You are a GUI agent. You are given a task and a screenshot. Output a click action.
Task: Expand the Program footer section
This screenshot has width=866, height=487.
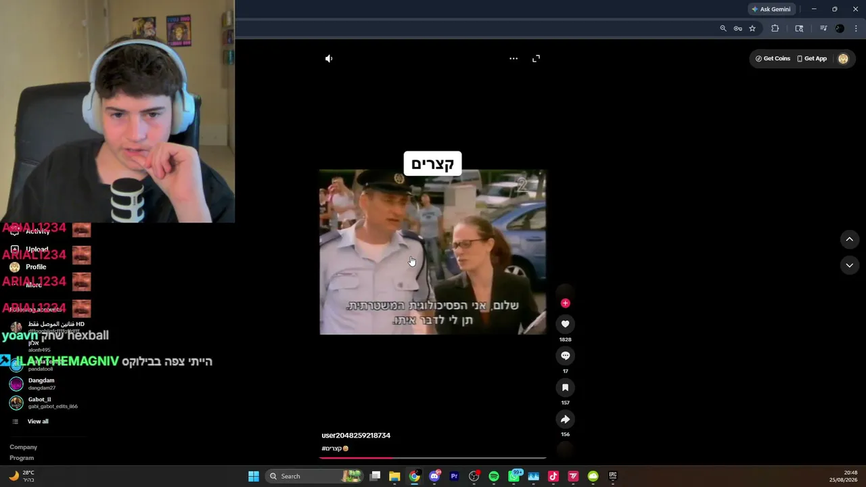[x=22, y=458]
